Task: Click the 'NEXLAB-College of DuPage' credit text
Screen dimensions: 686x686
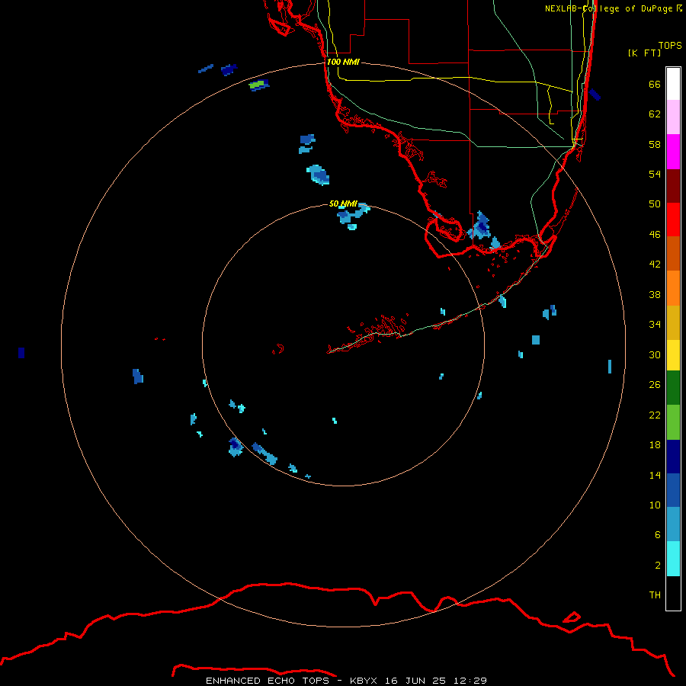Action: click(x=609, y=8)
